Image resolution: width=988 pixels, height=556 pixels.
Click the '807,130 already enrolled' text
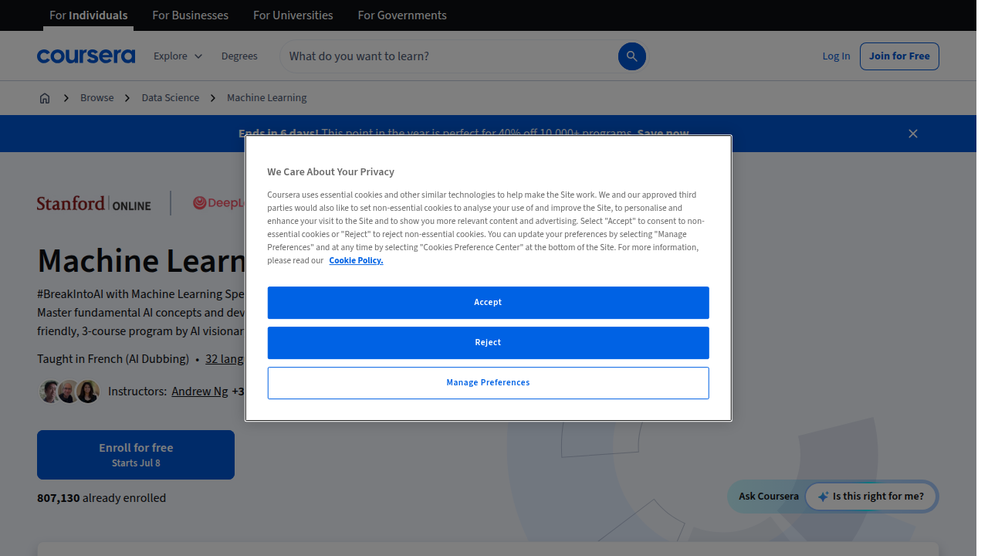point(102,498)
